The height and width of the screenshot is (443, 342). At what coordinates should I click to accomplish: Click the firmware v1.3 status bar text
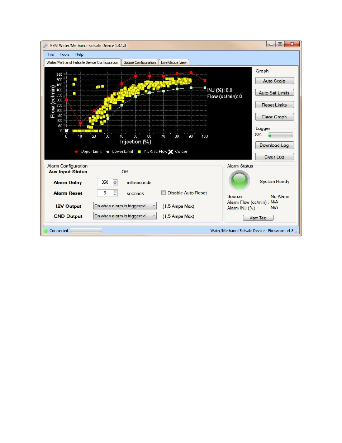[252, 231]
